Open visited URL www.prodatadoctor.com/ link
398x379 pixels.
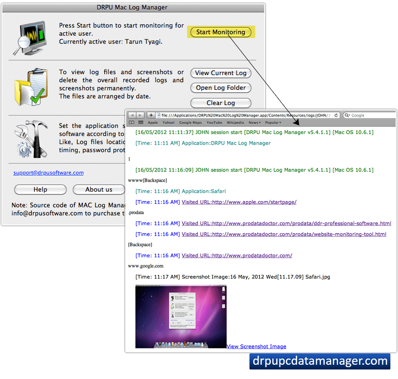237,255
